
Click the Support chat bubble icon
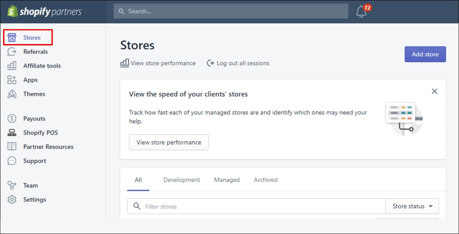pyautogui.click(x=12, y=161)
